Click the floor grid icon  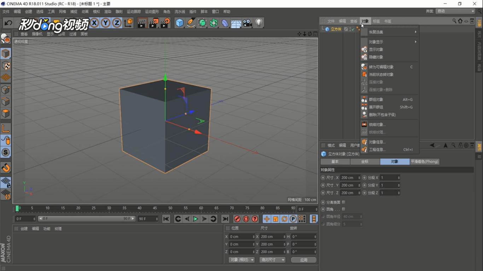click(x=236, y=23)
